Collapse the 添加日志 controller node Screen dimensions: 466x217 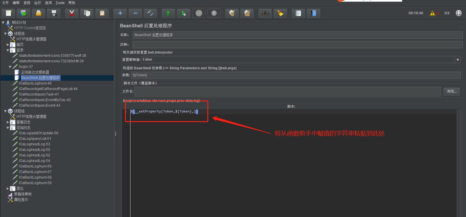point(8,128)
